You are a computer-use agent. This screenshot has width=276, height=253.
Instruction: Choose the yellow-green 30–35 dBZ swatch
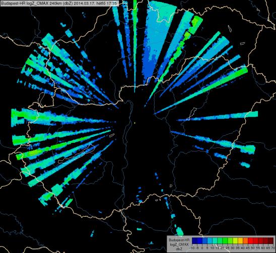point(235,240)
